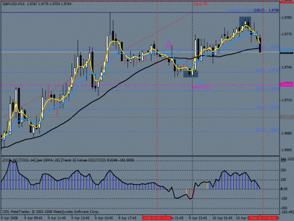This screenshot has height=221, width=294.
Task: Click the 61.8 Fibonacci level label
Action: click(x=267, y=70)
